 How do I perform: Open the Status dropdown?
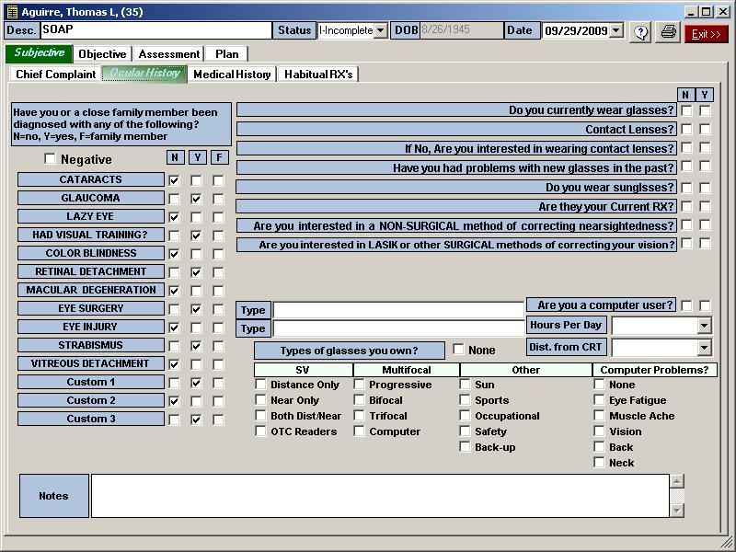point(380,30)
